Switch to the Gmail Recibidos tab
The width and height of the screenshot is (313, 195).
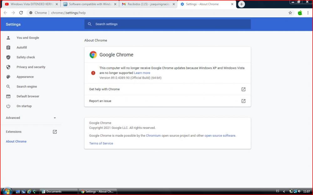(147, 4)
